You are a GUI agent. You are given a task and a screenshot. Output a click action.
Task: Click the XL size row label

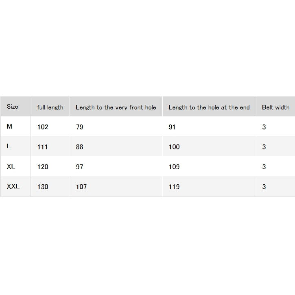pos(11,166)
